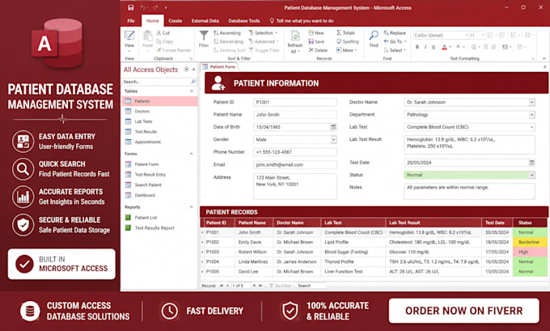Click Refresh All icon in Records group
The width and height of the screenshot is (550, 331).
295,36
